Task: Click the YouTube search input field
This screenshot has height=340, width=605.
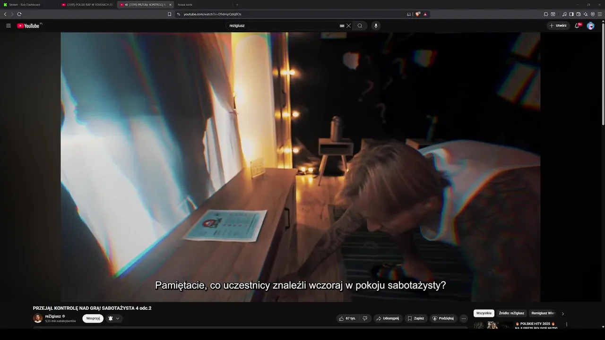Action: (284, 26)
